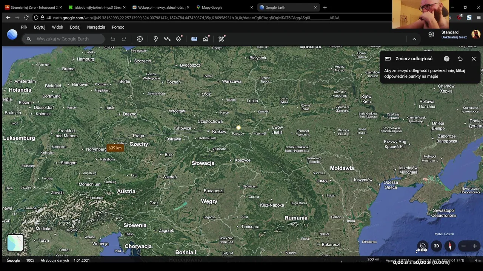Click the yellow measurement endpoint near Rzeszów
Image resolution: width=483 pixels, height=271 pixels.
238,128
